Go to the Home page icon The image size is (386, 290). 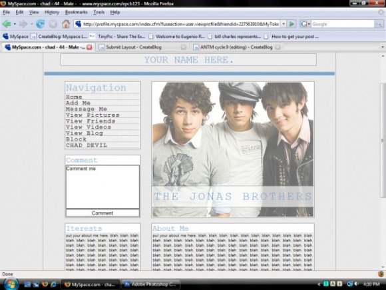click(x=66, y=24)
